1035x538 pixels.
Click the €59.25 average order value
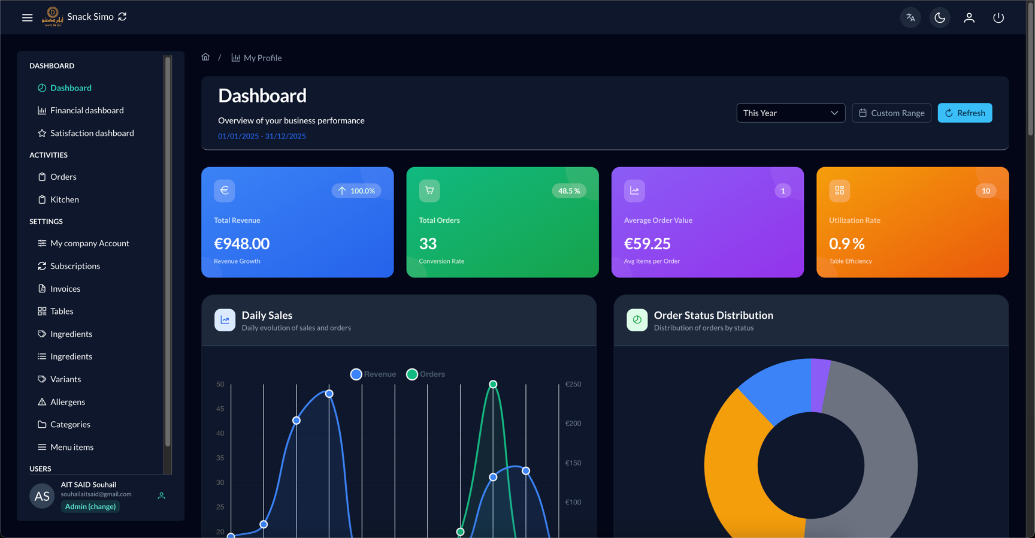click(647, 244)
